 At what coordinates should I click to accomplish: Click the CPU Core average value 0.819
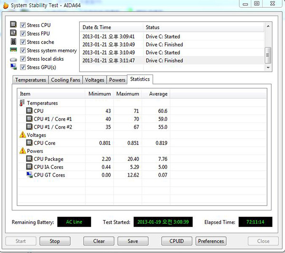coord(161,143)
